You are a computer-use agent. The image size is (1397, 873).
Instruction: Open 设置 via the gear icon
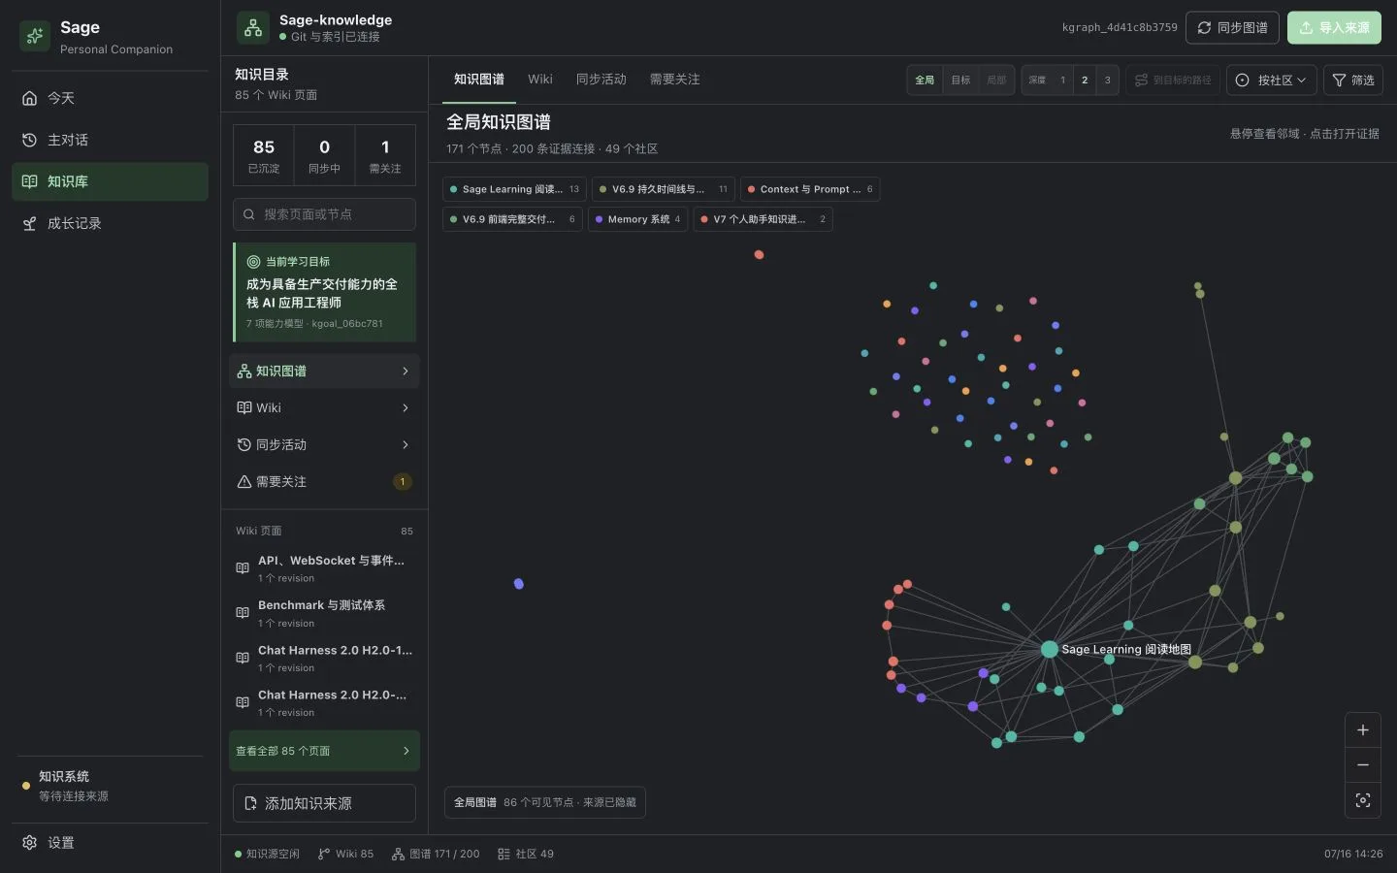coord(29,842)
